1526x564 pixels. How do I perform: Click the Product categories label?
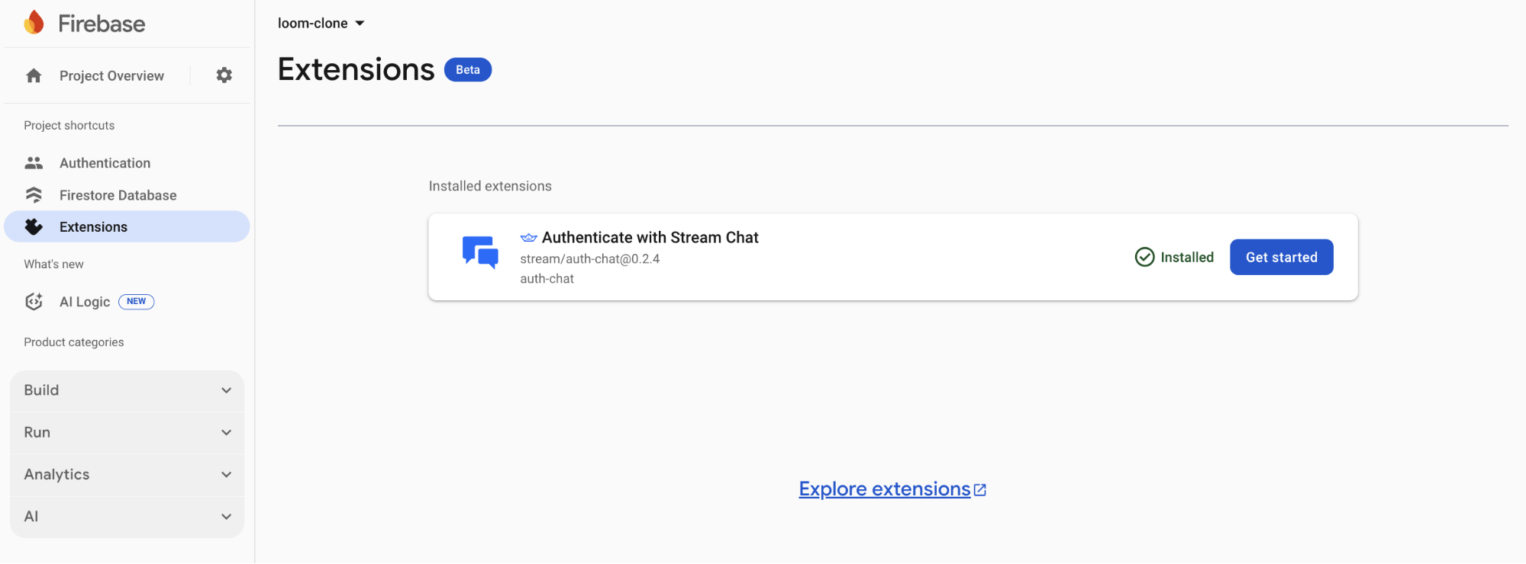pos(74,342)
